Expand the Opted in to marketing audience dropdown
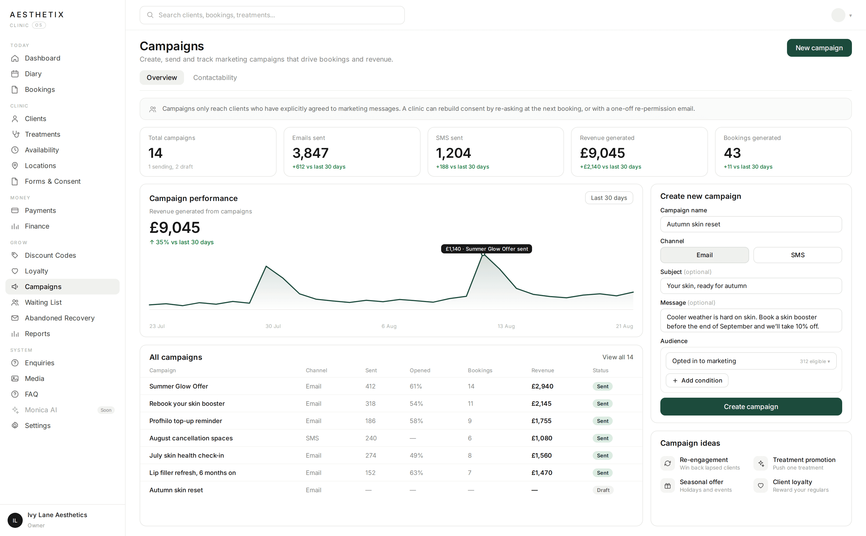The width and height of the screenshot is (866, 536). 751,361
